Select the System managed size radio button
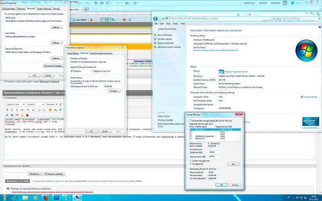Viewport: 322px width, 201px height. pyautogui.click(x=191, y=161)
